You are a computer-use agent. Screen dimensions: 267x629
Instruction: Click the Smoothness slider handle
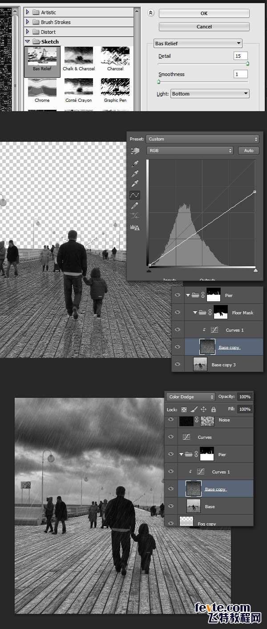[158, 82]
